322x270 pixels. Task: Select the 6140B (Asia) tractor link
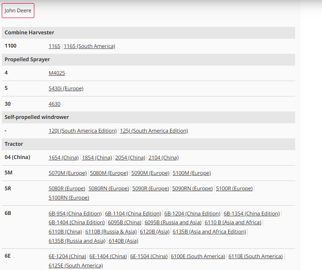coord(124,241)
